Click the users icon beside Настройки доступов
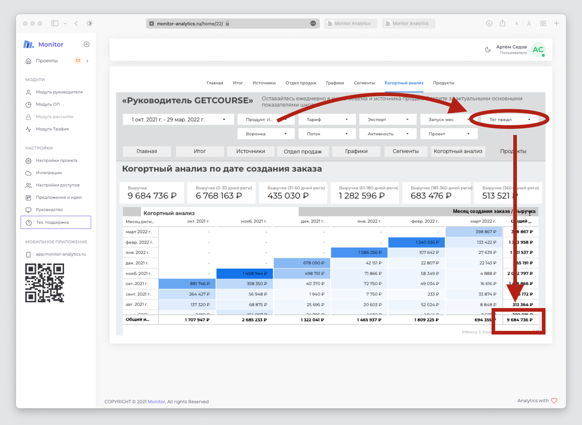The width and height of the screenshot is (582, 425). pos(29,185)
